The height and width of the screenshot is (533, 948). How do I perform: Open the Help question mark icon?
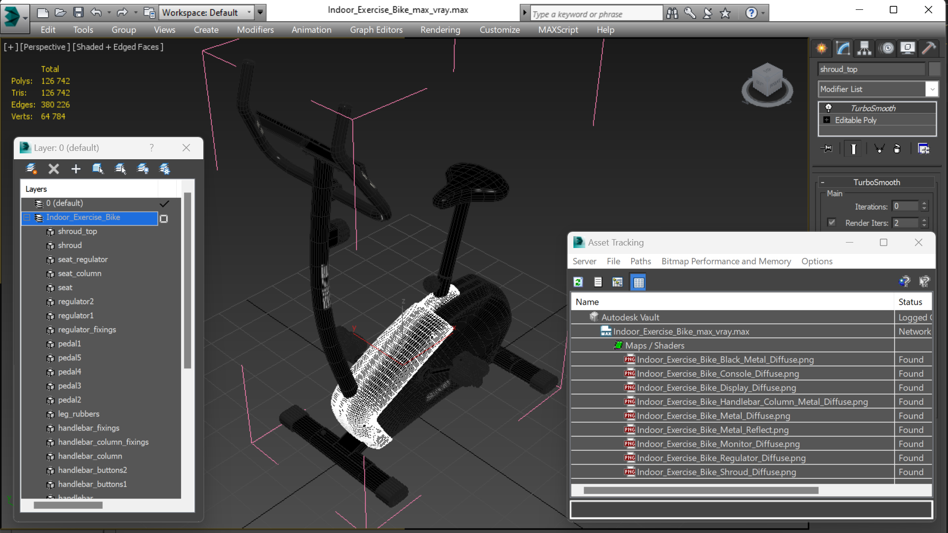coord(751,13)
